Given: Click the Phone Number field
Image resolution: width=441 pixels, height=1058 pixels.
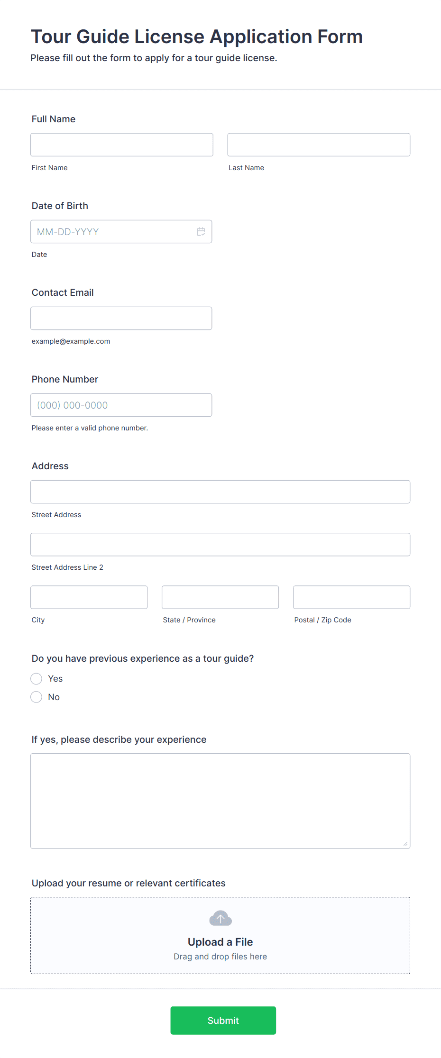Looking at the screenshot, I should pos(121,405).
